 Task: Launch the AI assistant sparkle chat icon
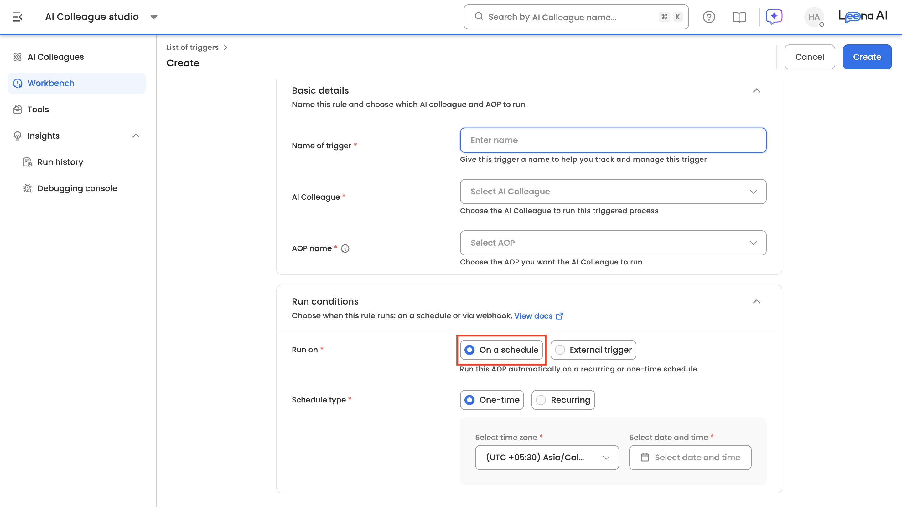pyautogui.click(x=774, y=17)
